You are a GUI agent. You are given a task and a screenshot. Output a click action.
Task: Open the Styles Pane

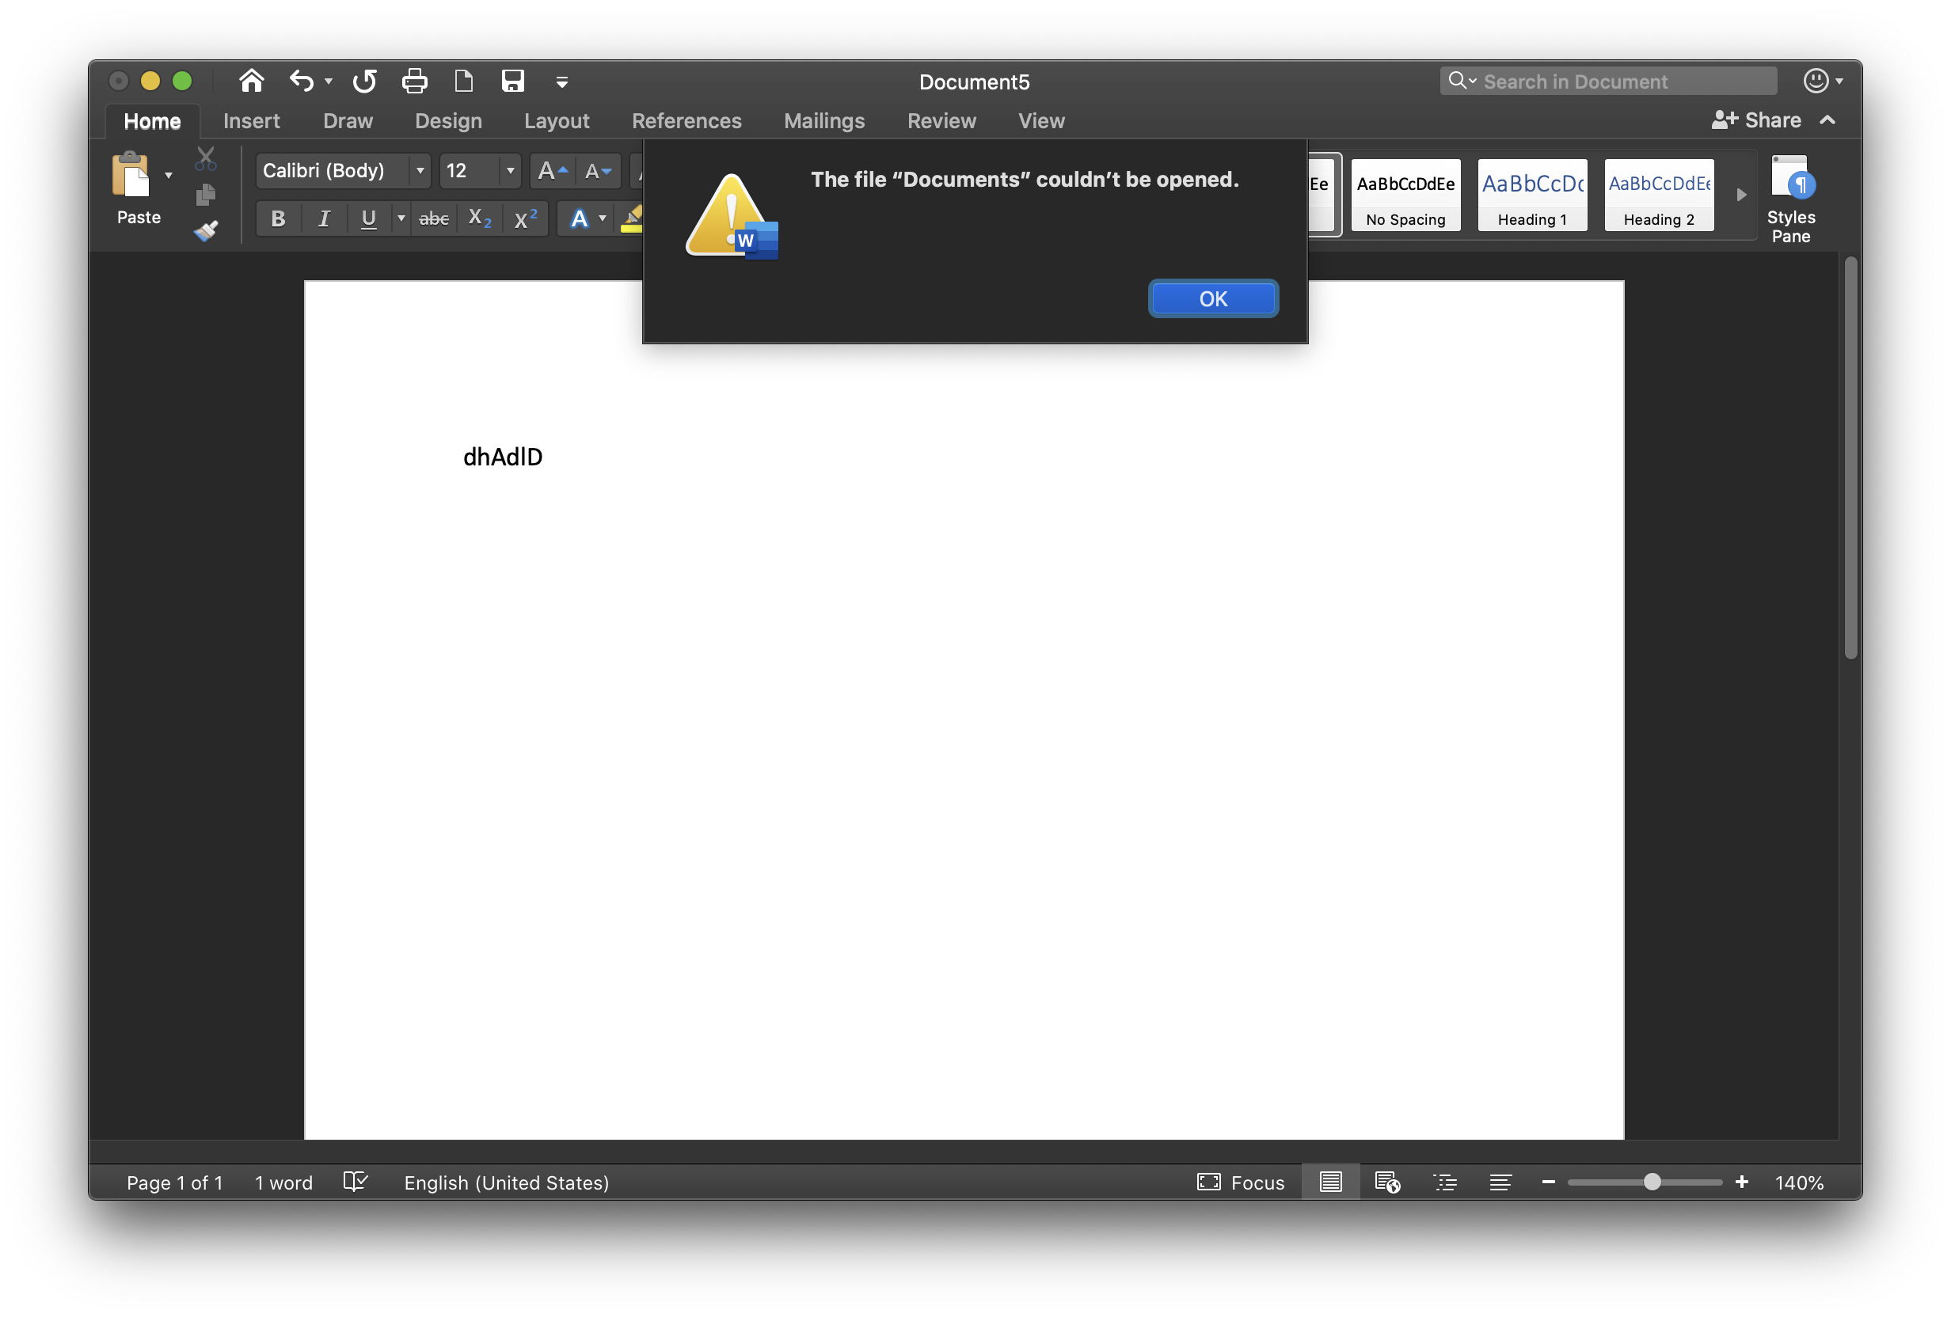coord(1789,198)
